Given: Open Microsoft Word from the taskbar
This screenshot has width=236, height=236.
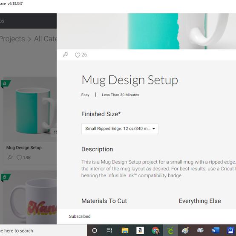Looking at the screenshot, I should coord(216,230).
